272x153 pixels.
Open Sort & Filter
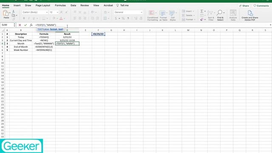(x=211, y=15)
